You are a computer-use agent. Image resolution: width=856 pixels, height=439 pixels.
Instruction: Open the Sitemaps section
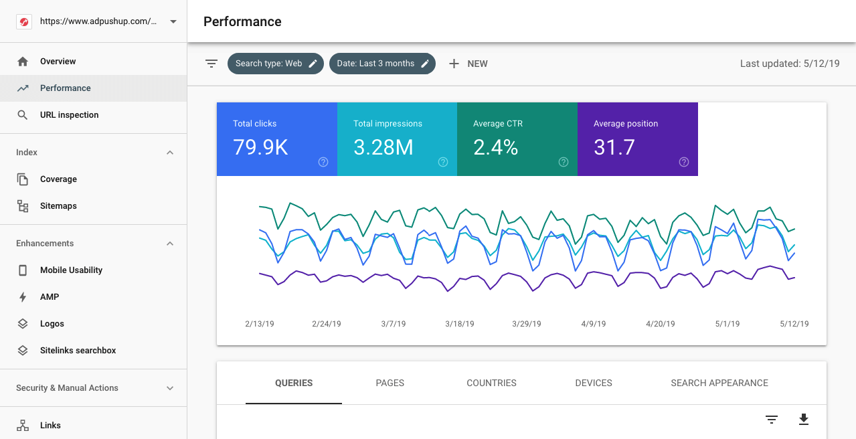point(58,205)
